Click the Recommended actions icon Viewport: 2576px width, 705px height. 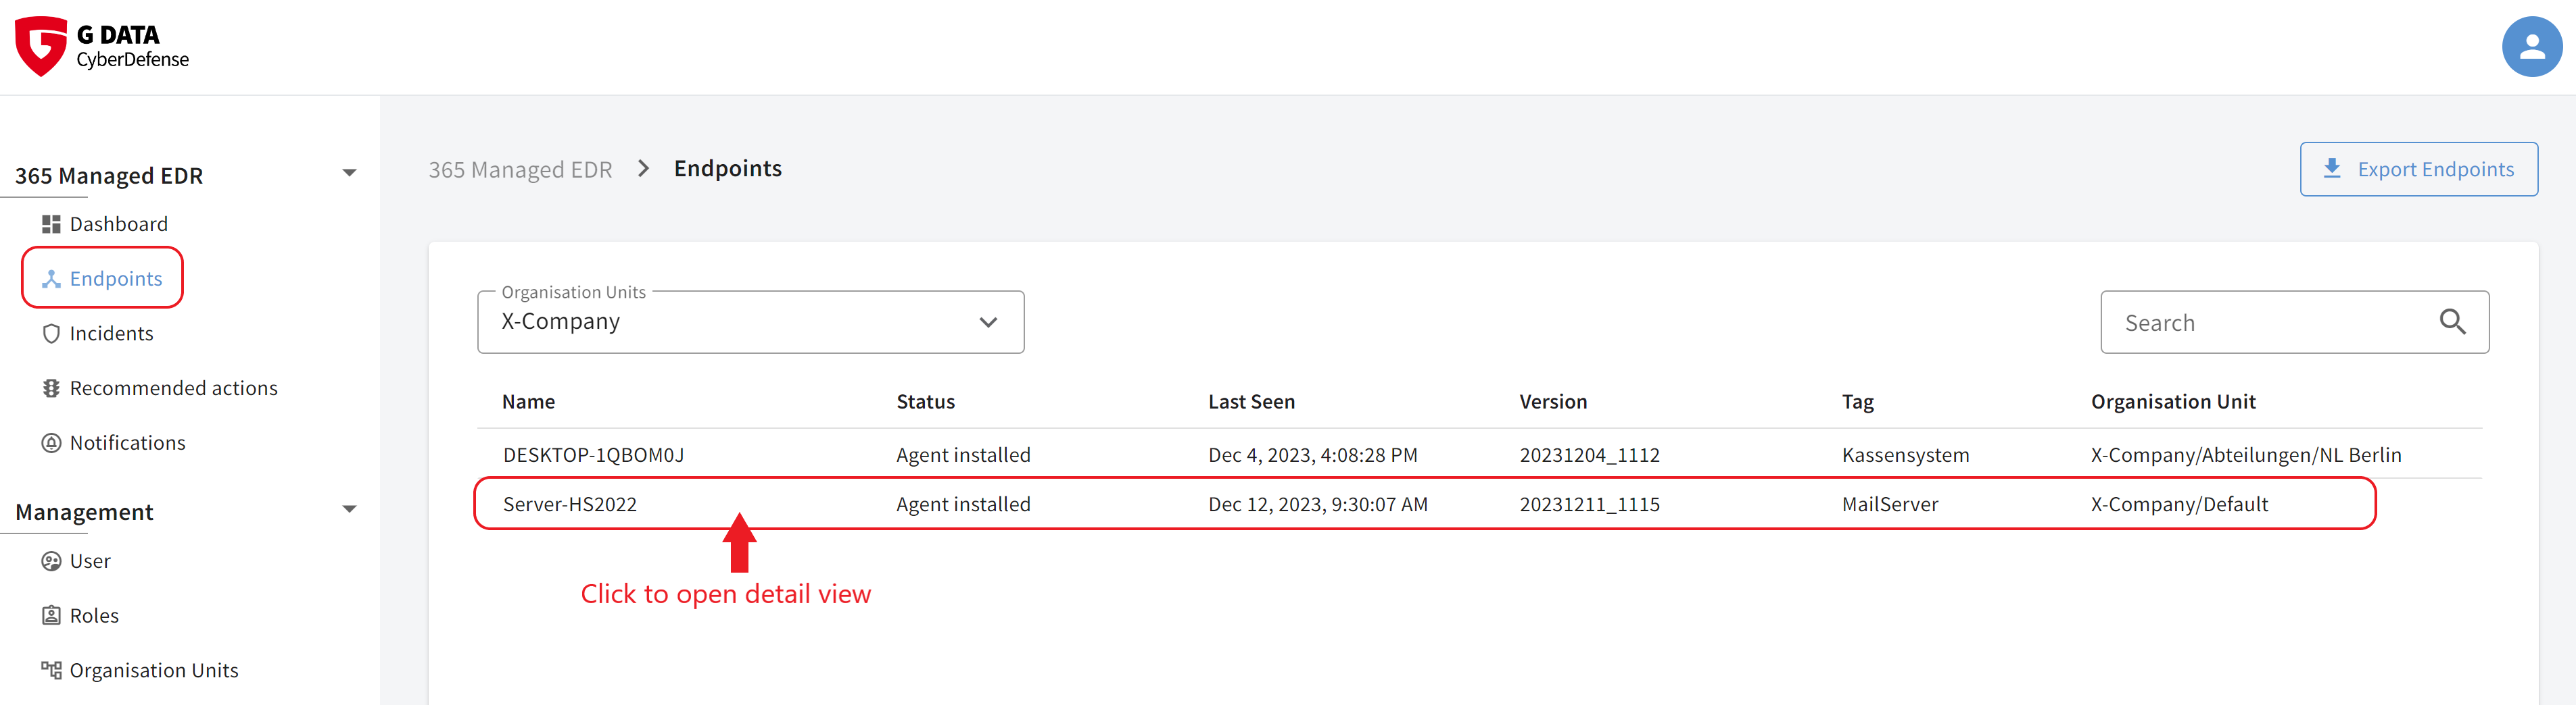(x=51, y=388)
